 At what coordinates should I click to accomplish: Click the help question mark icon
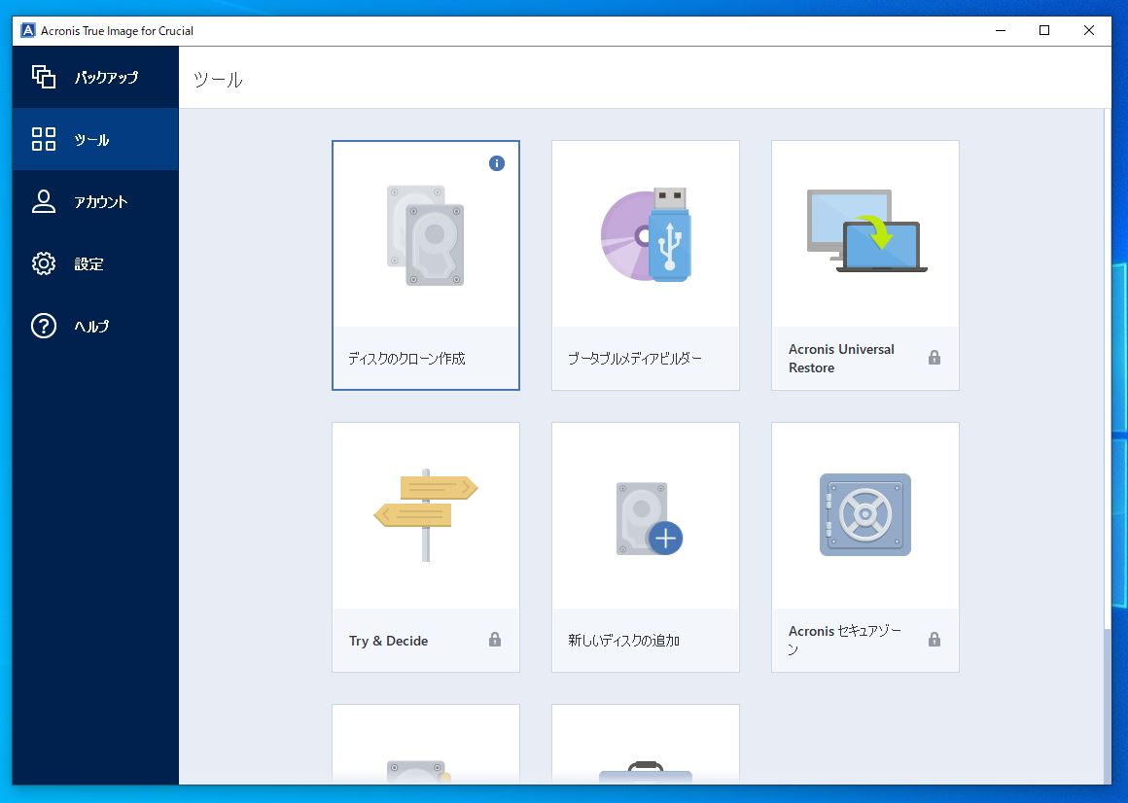point(43,326)
